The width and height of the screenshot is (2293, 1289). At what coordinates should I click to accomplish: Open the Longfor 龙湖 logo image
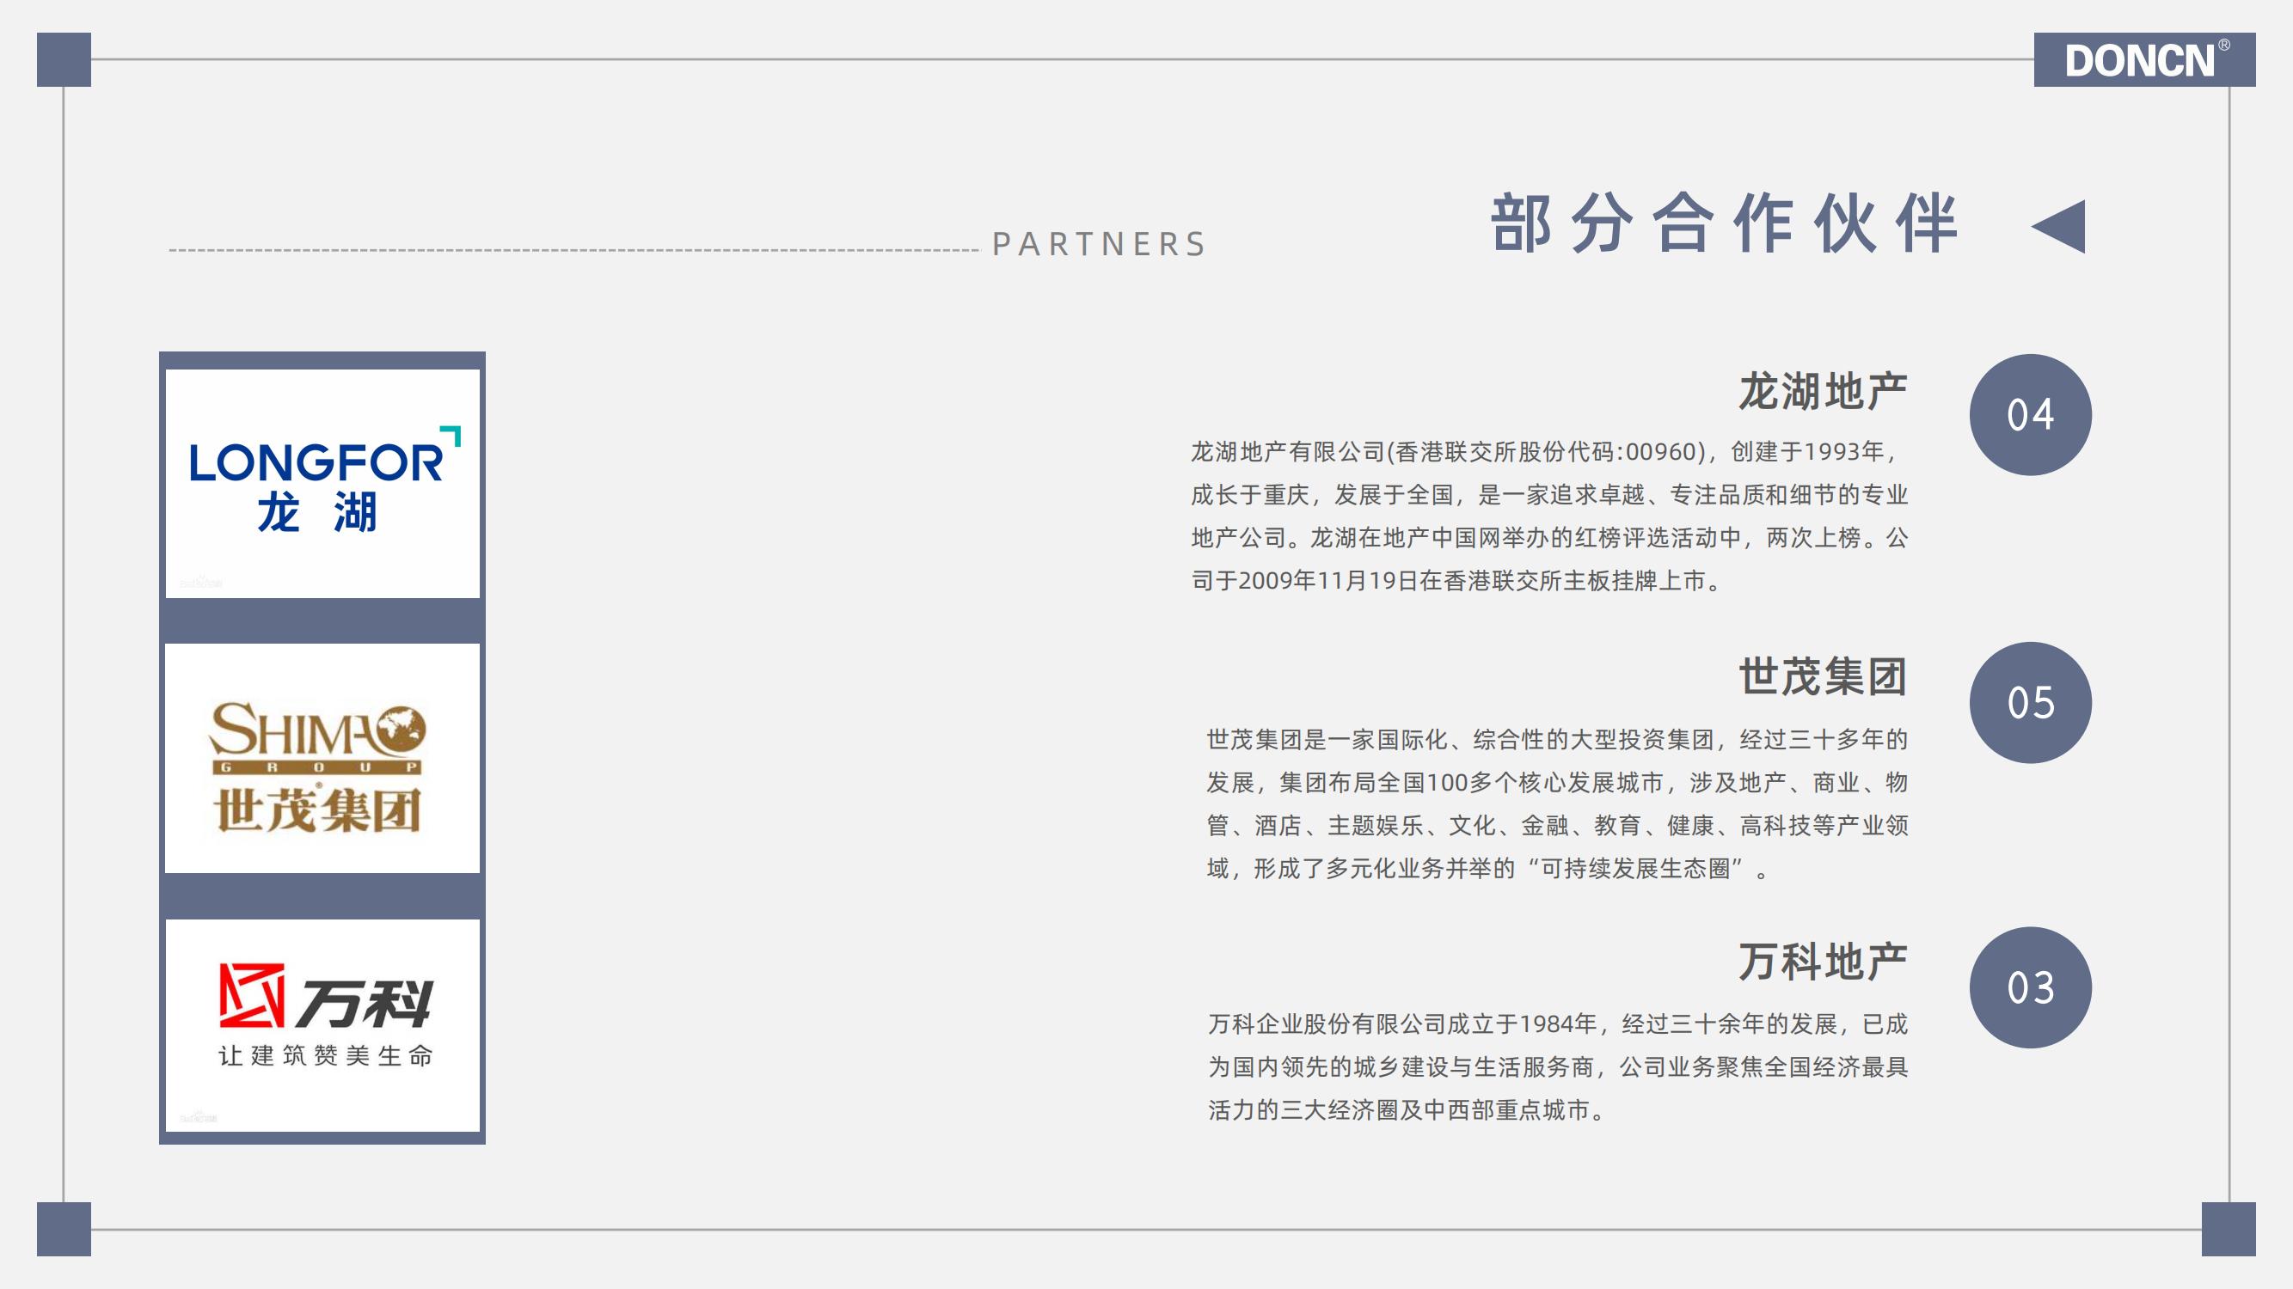click(x=322, y=484)
